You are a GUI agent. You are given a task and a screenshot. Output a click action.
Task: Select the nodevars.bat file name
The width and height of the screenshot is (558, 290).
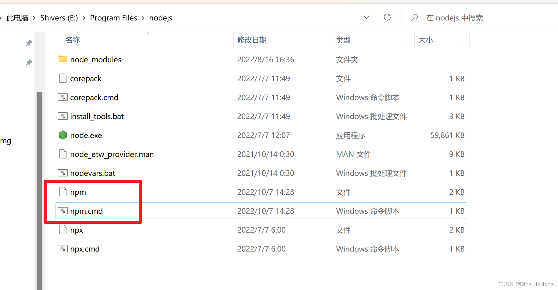[x=93, y=173]
